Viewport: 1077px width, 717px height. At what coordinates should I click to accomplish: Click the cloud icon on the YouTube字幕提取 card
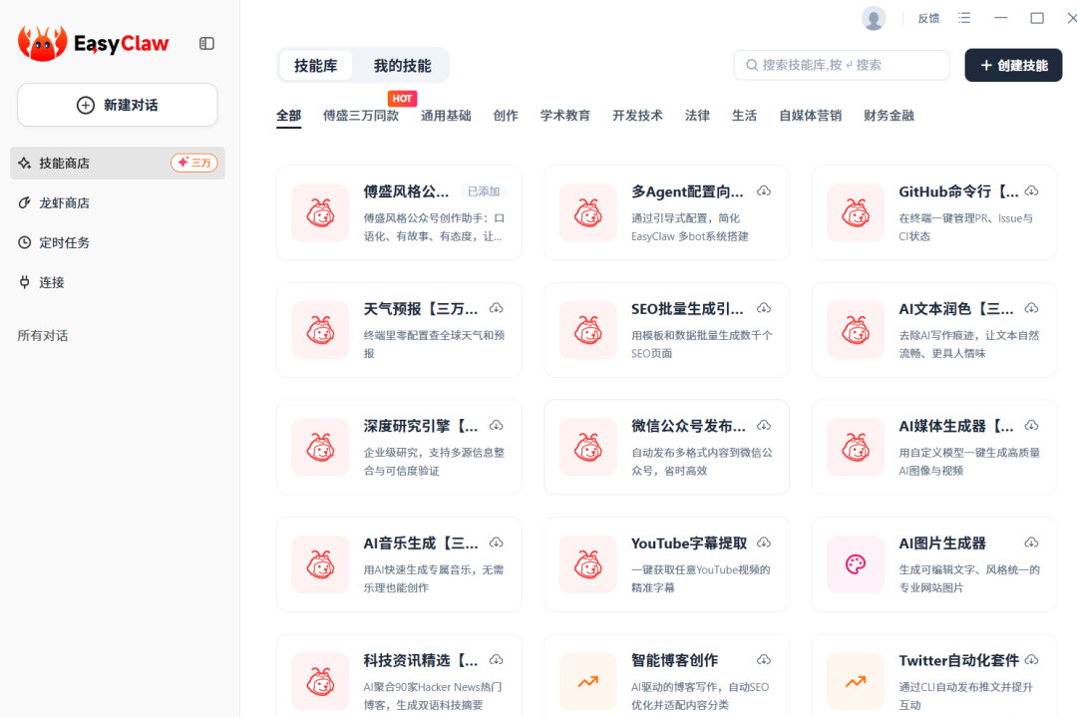763,542
